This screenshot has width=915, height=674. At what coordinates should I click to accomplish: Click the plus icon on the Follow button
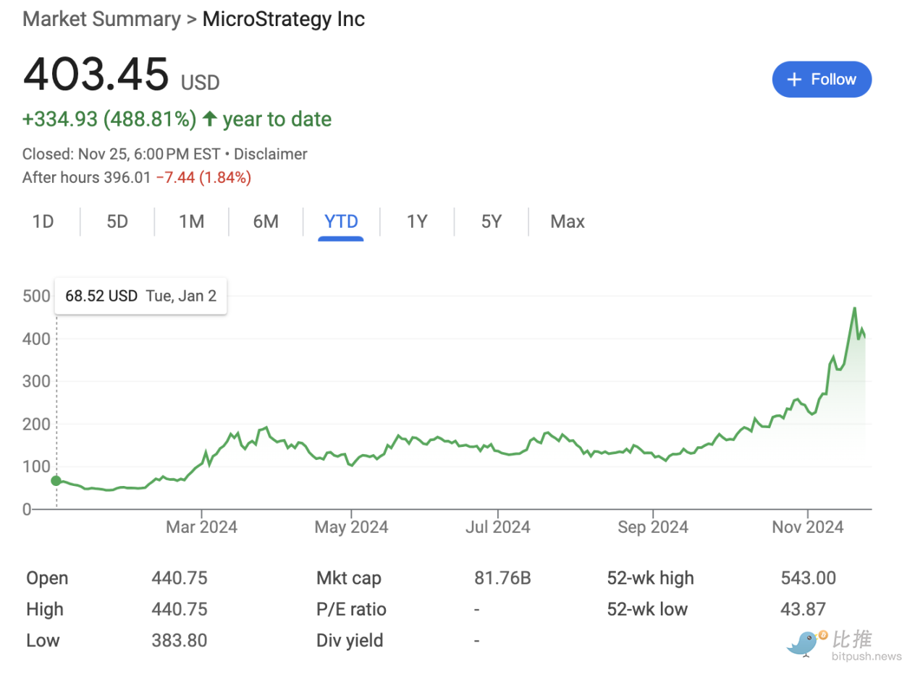pyautogui.click(x=794, y=79)
